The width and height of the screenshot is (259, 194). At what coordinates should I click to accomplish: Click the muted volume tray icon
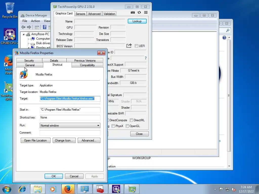tap(233, 189)
